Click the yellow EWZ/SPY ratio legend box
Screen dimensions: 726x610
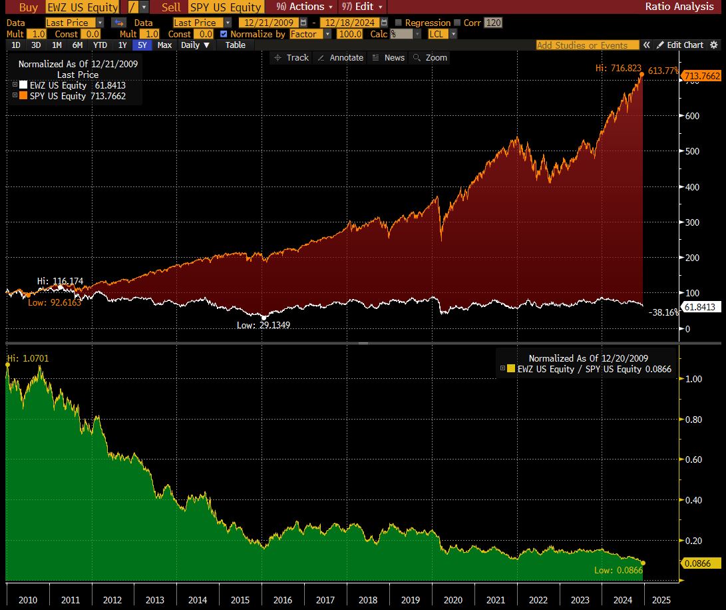[510, 369]
